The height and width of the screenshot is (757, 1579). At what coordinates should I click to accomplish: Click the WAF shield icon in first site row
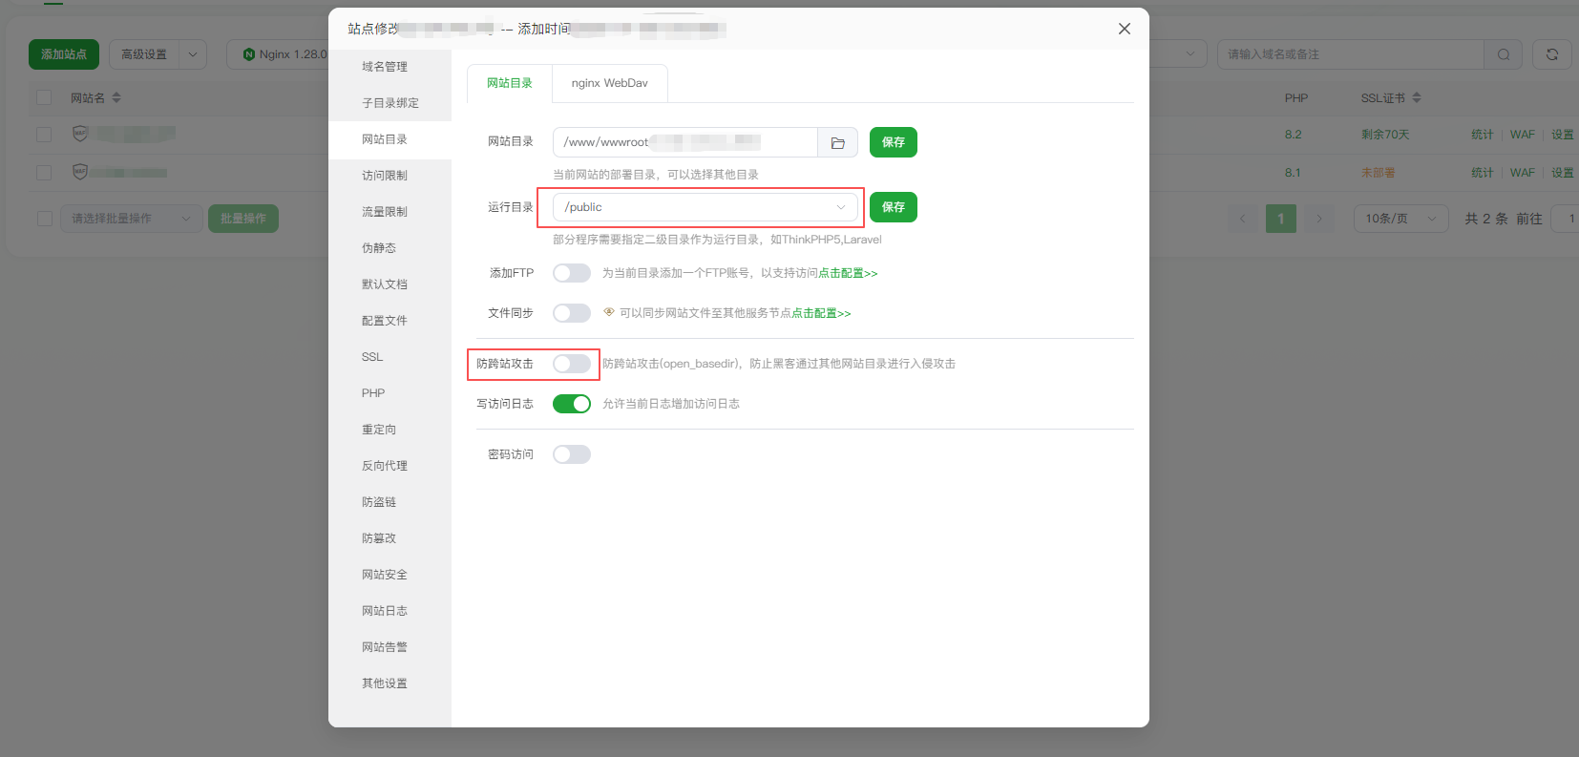coord(80,134)
